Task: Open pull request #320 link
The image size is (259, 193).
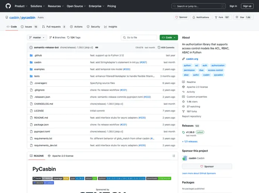Action: tap(127, 69)
